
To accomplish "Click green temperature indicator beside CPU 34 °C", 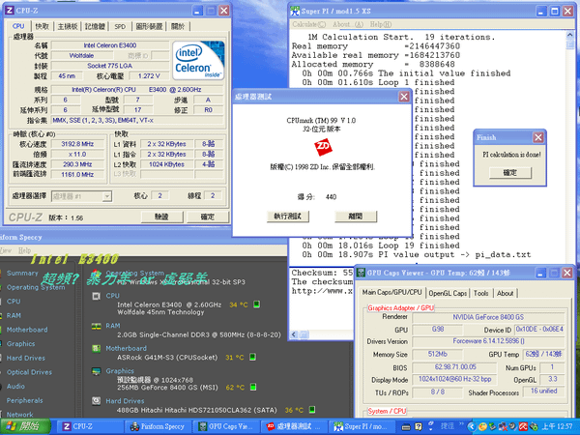I will [256, 304].
